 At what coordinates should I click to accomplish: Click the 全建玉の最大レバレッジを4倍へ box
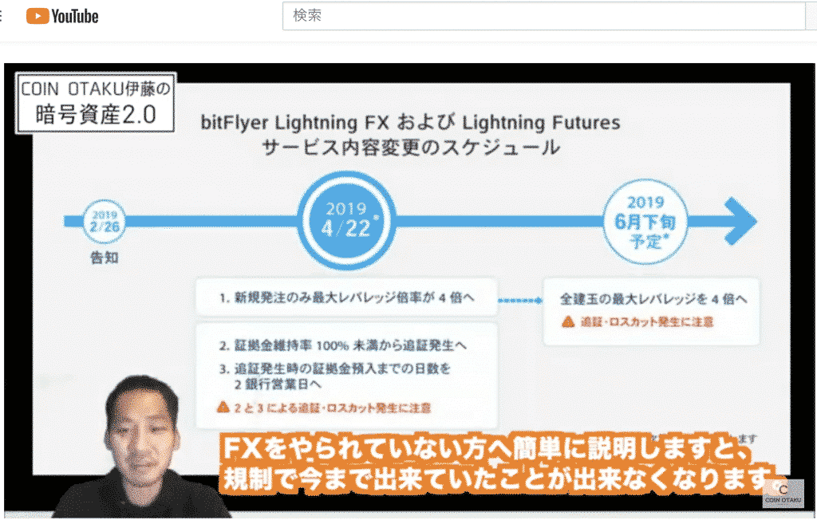[651, 311]
